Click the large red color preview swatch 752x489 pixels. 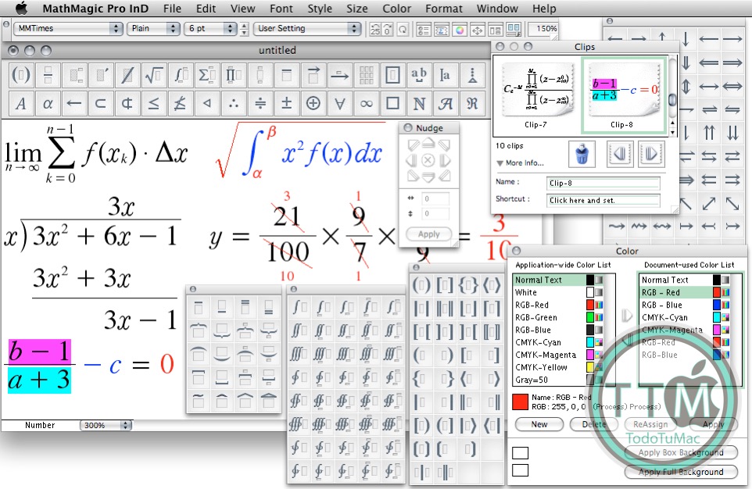[521, 402]
